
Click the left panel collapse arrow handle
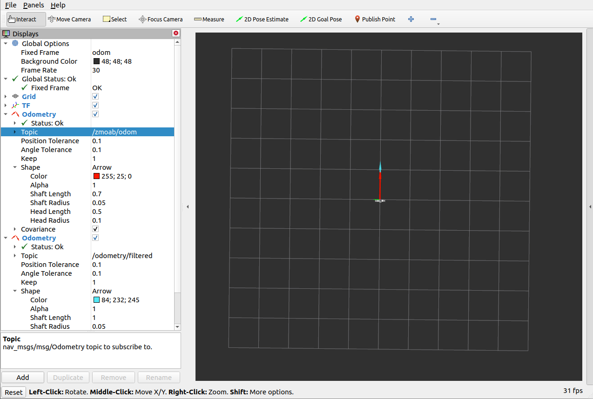coord(188,206)
